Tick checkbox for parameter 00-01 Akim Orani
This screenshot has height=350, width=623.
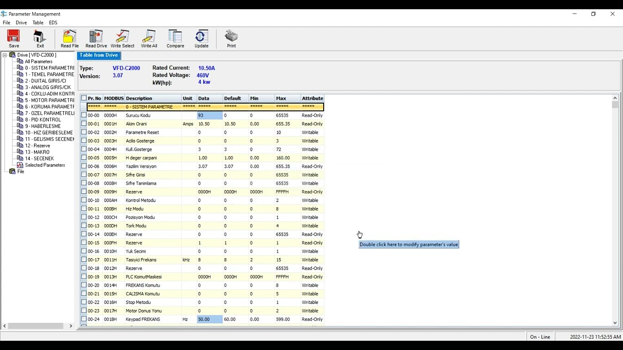click(x=84, y=124)
